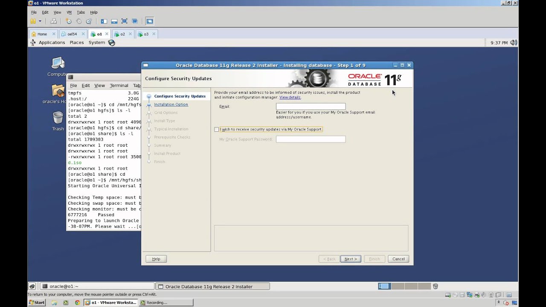Click the network launcher icon beside System
The width and height of the screenshot is (546, 307).
(x=112, y=43)
